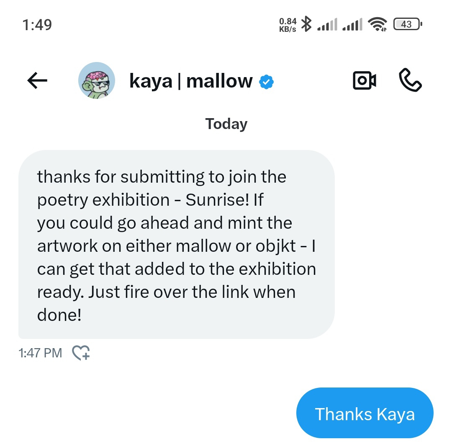Start a video call with kaya
This screenshot has width=452, height=442.
(365, 81)
